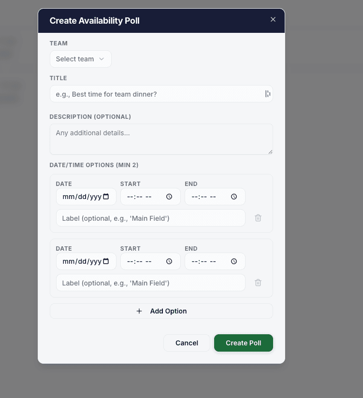Click the chevron on the team selector
The image size is (363, 398).
tap(102, 58)
